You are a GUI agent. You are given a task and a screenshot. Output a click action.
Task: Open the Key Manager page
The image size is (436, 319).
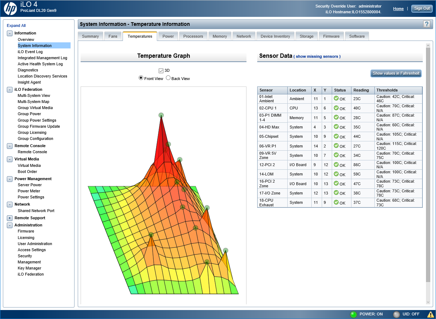pyautogui.click(x=29, y=268)
